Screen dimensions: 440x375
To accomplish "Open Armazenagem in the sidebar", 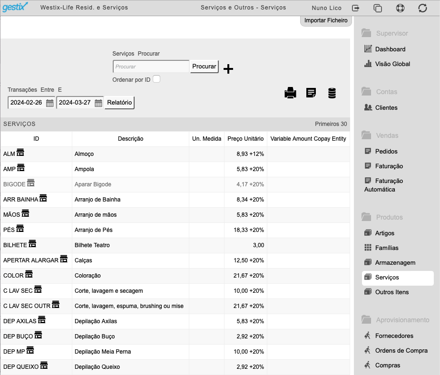I will 390,262.
